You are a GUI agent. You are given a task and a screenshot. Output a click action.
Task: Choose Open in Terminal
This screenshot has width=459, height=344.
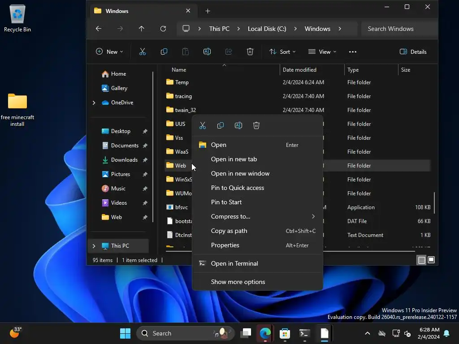click(x=258, y=263)
